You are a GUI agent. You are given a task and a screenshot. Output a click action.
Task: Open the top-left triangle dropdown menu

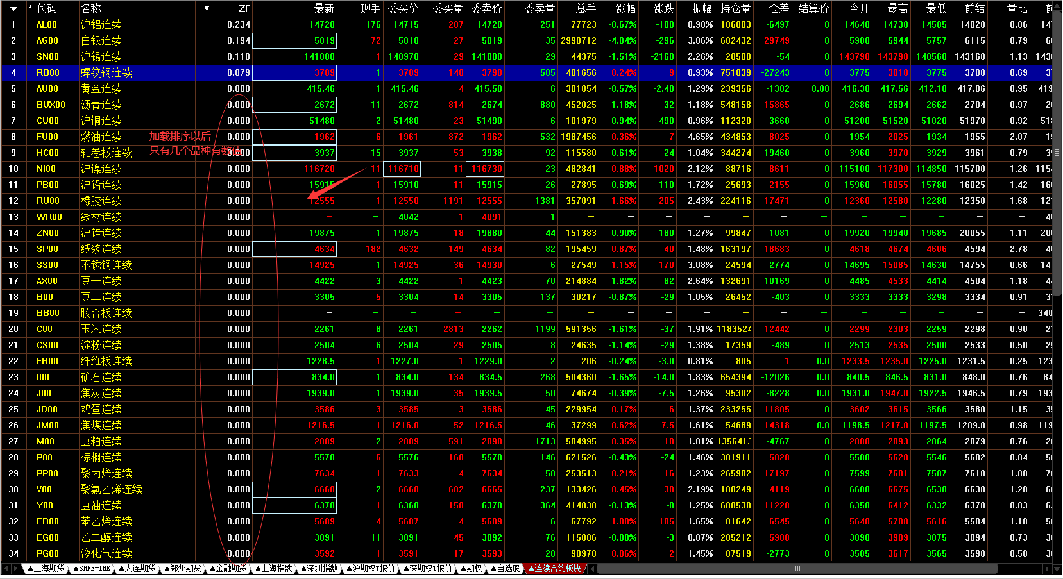tap(13, 8)
